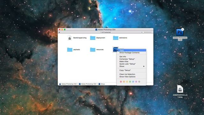
Task: Choose Clean Up Selection
Action: click(131, 74)
